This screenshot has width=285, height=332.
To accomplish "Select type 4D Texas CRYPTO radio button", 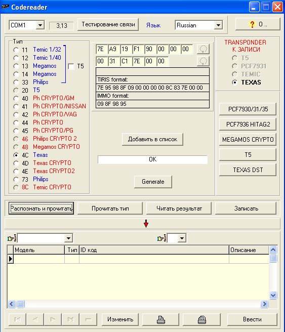I will pyautogui.click(x=16, y=163).
